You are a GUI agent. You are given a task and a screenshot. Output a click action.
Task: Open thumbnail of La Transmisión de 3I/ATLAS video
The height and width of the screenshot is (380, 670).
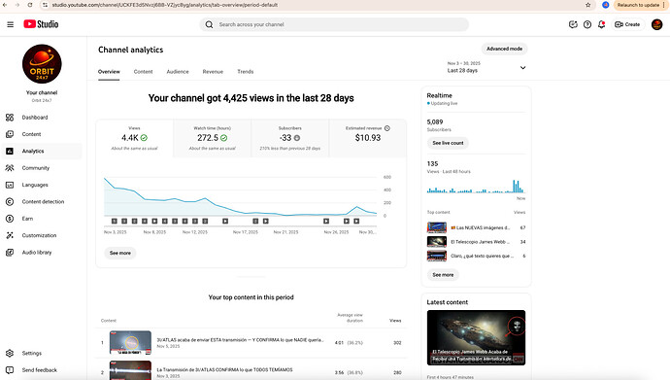point(130,370)
